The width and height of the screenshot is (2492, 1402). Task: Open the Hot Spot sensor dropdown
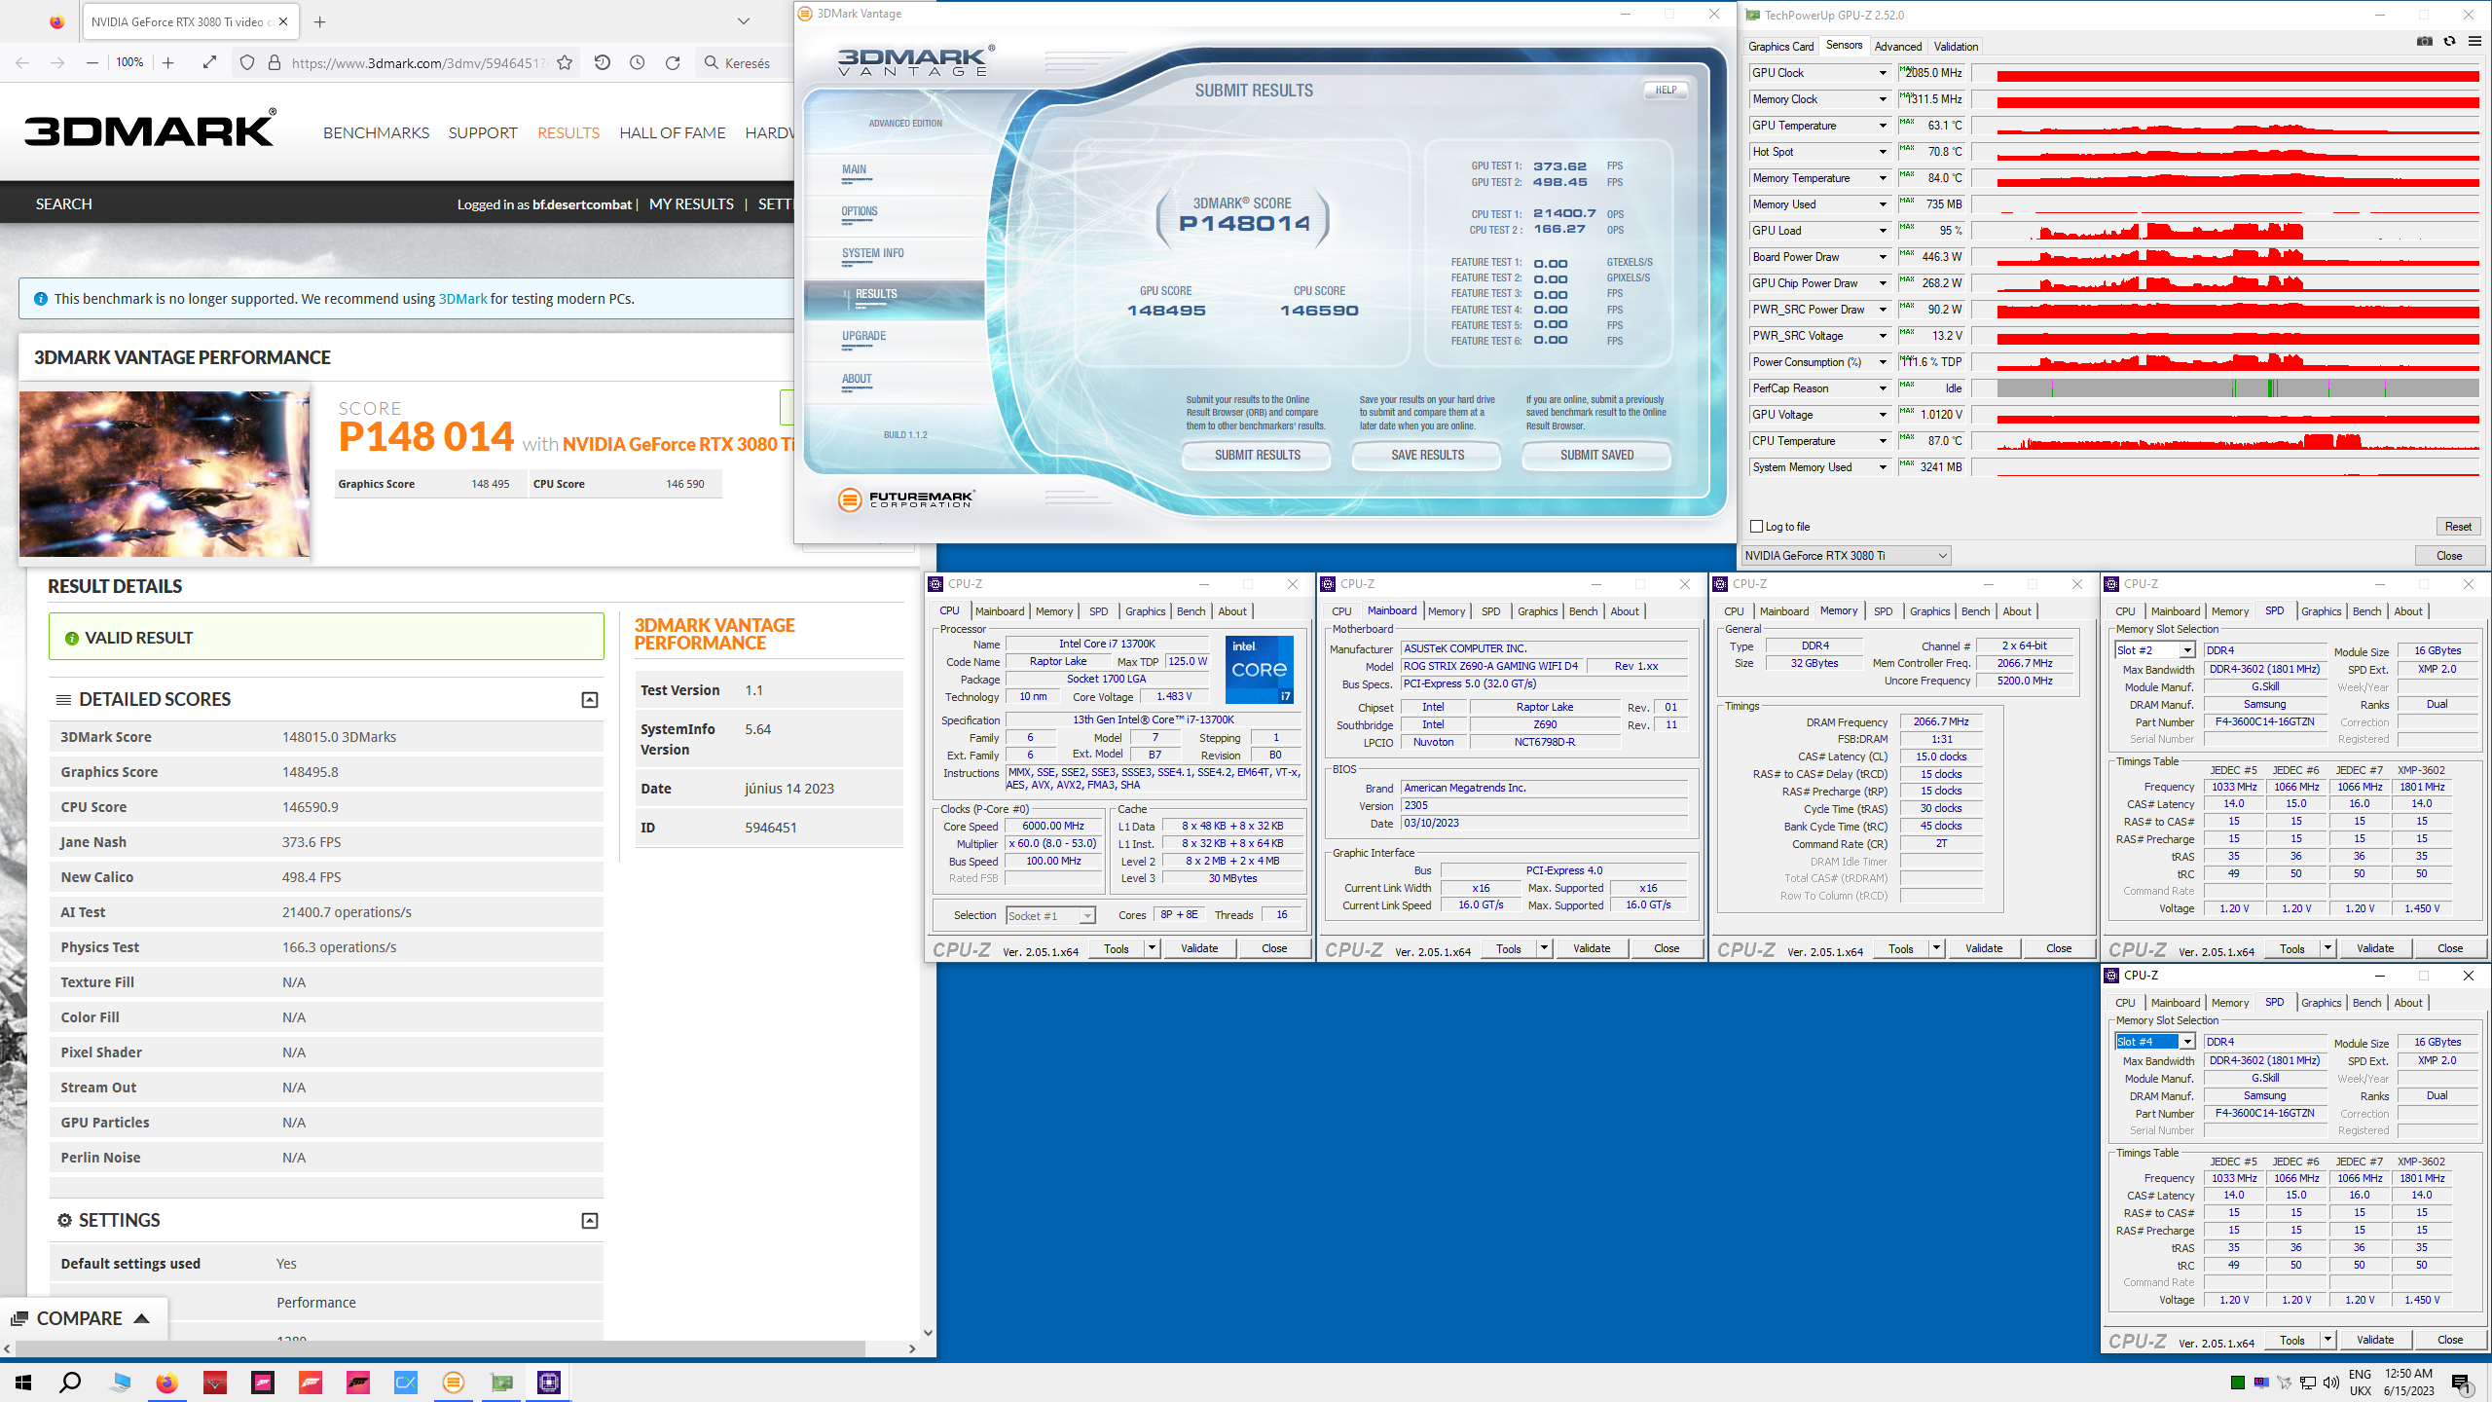coord(1882,152)
